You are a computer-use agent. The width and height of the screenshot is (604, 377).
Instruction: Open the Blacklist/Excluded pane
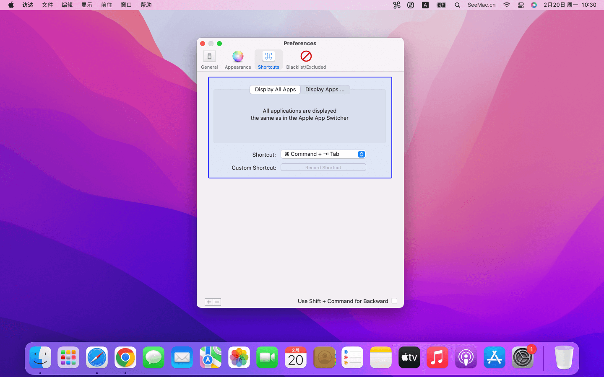point(306,60)
